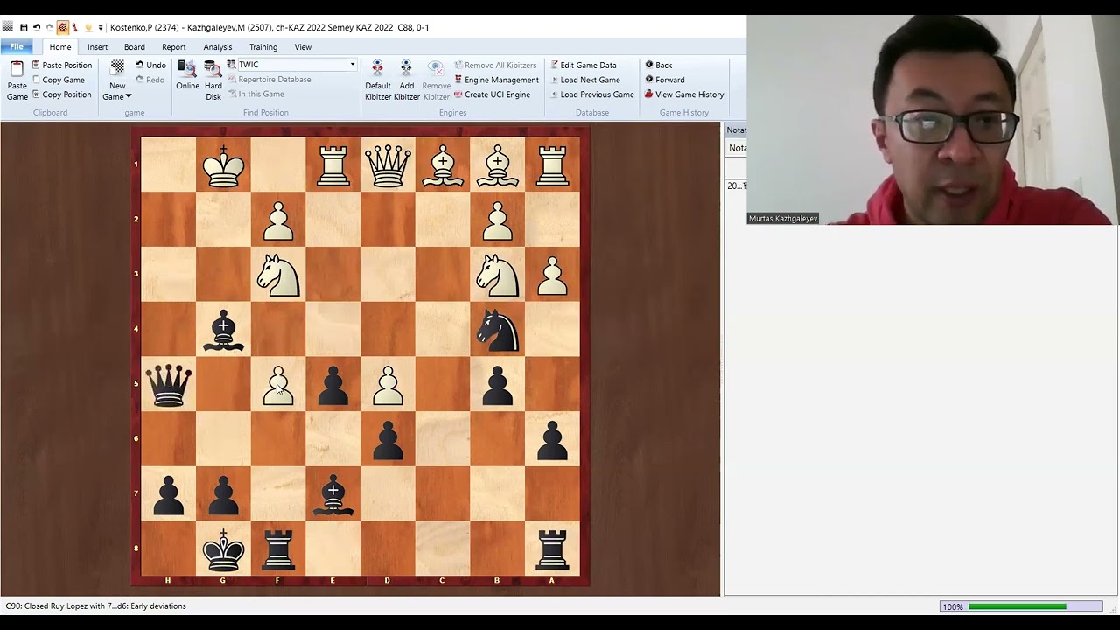
Task: Click the white king on g1
Action: 223,165
